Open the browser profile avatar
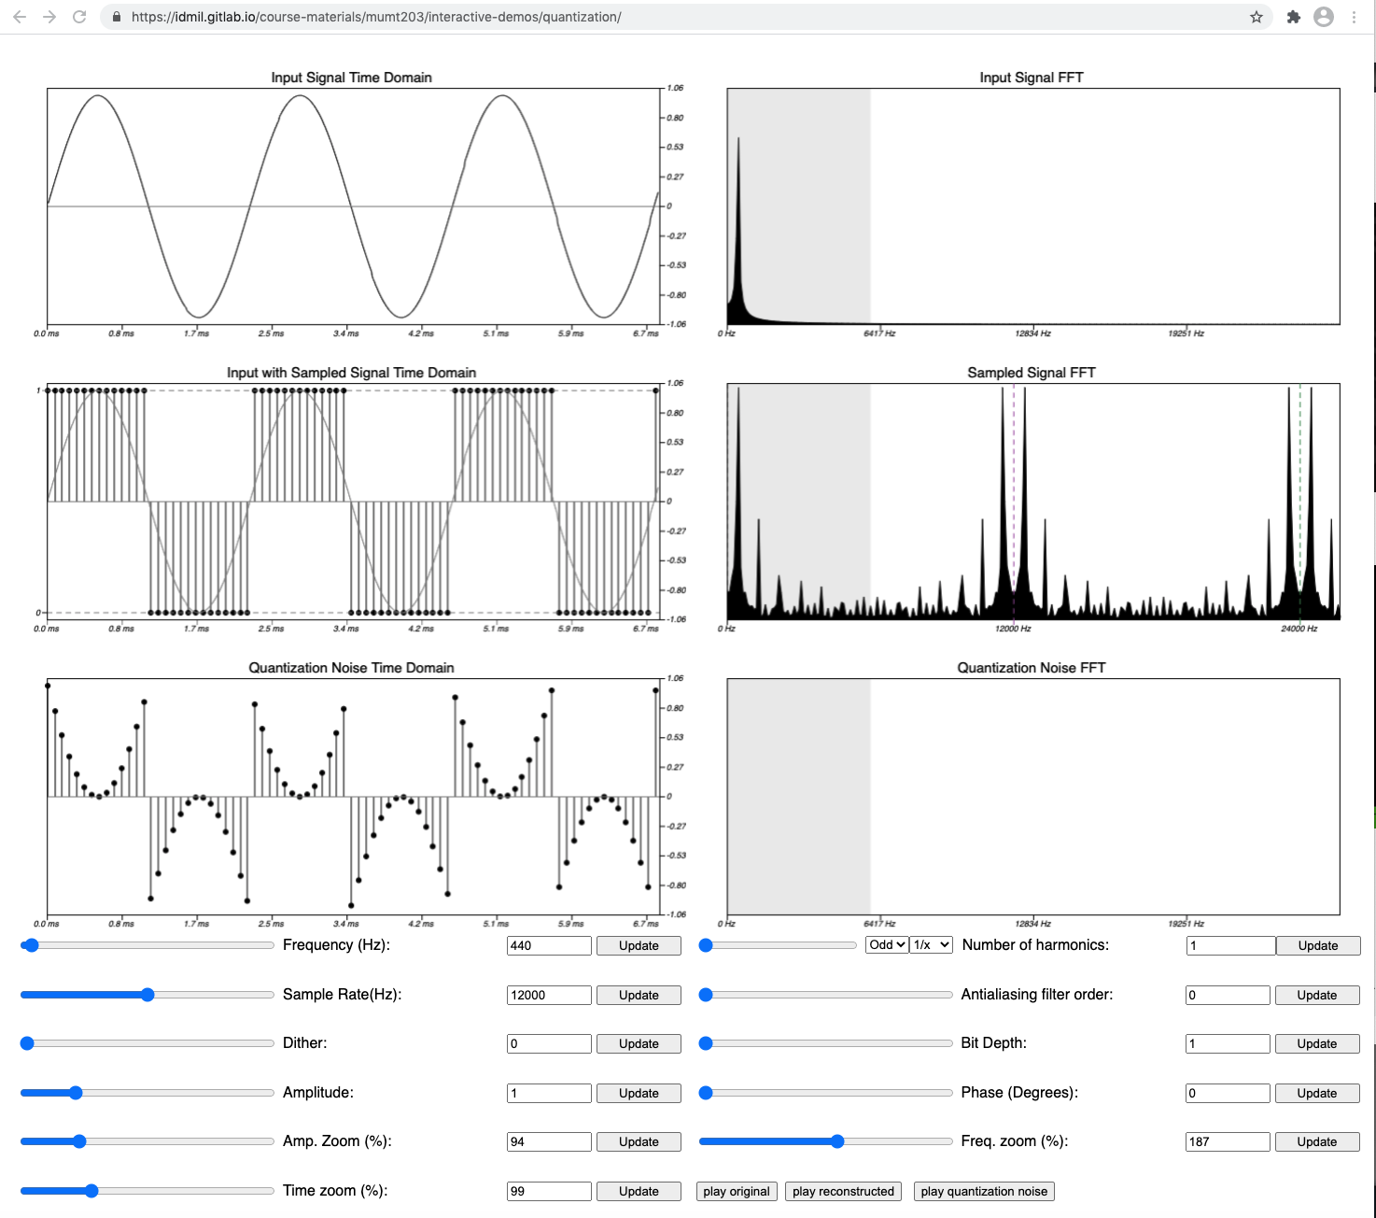 tap(1324, 17)
